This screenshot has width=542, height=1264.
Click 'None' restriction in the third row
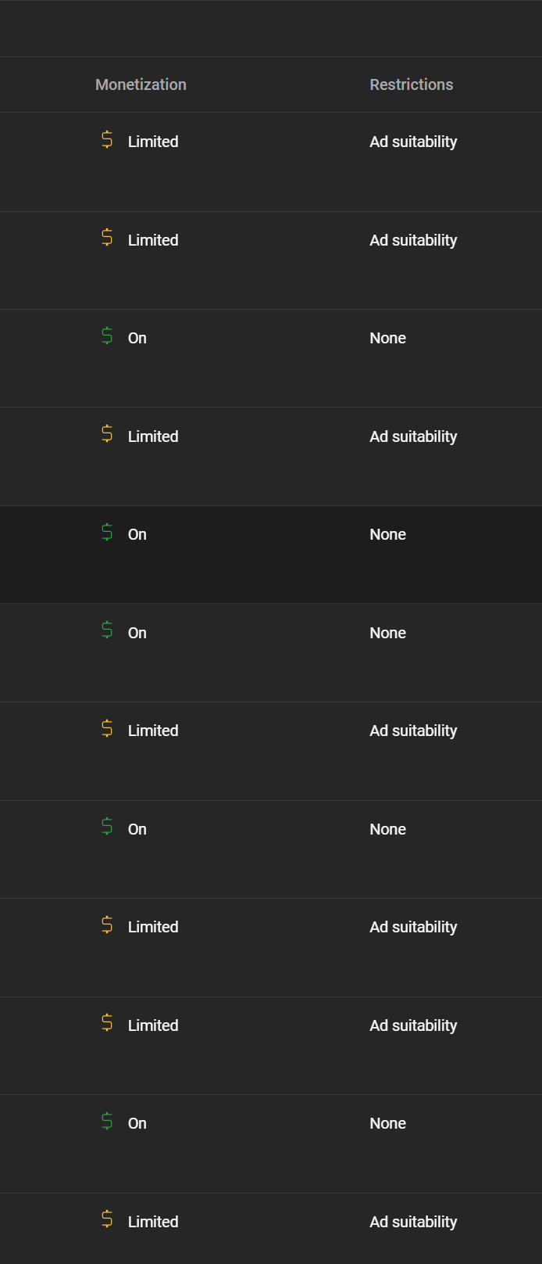(x=387, y=338)
